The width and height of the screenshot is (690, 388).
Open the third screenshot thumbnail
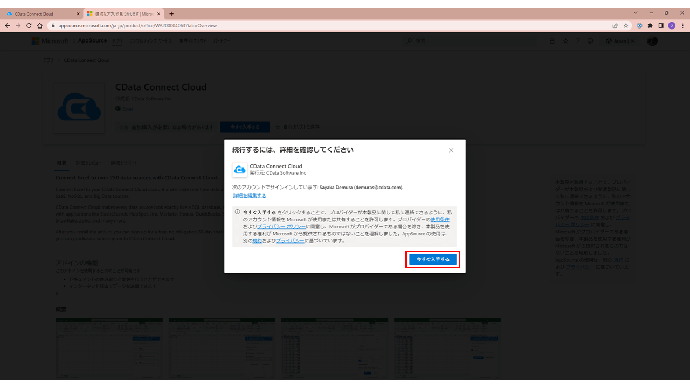[x=334, y=349]
